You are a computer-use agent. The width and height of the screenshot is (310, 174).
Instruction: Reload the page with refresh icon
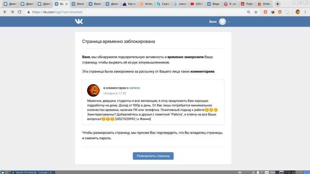[x=20, y=12]
